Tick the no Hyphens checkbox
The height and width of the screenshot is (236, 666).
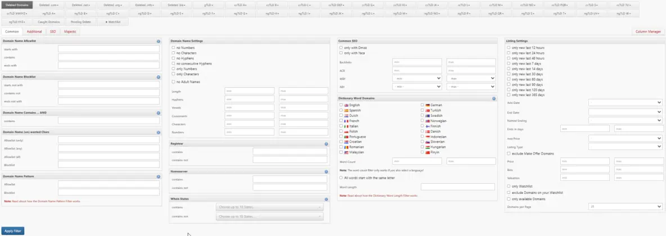173,58
